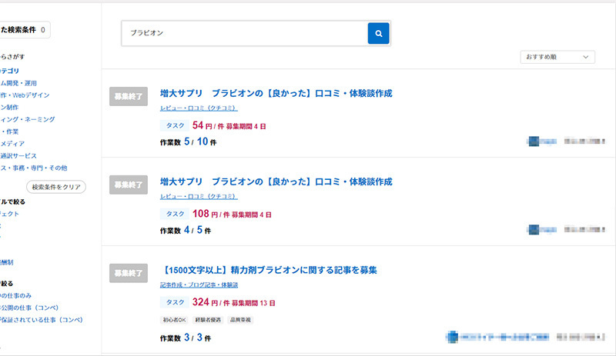Viewport: 616px width, 356px height.
Task: Open the 108円 増大サプリ ブラビオン job title
Action: click(276, 181)
